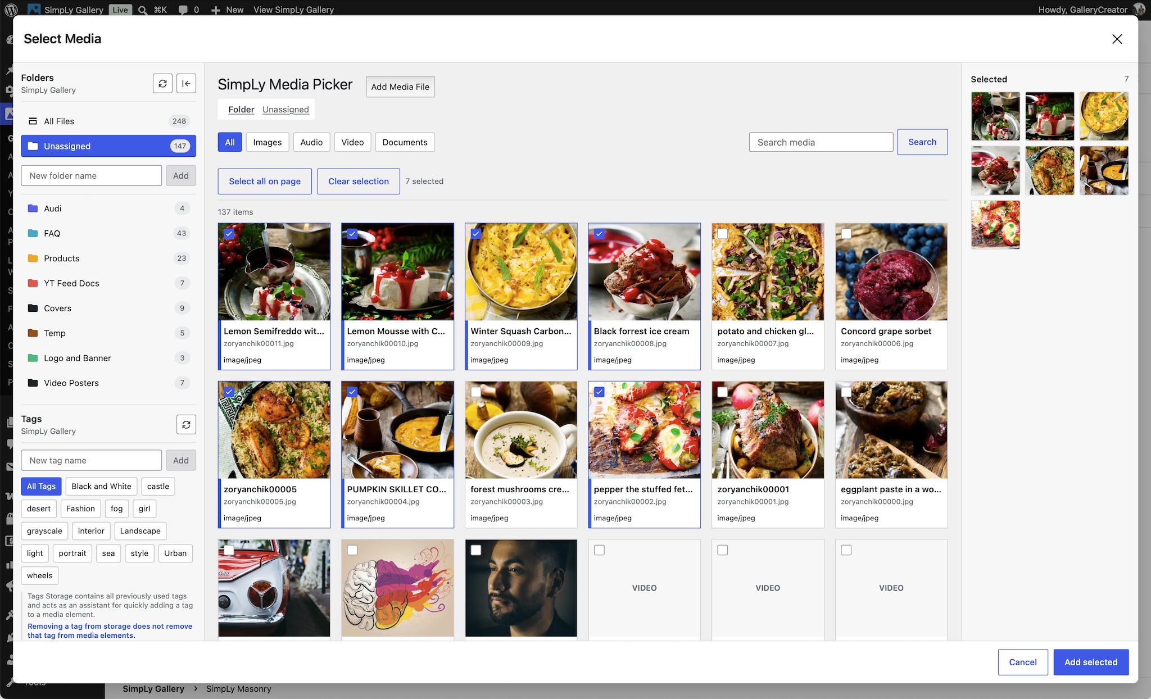Refresh the Tags list
The image size is (1151, 699).
(x=186, y=425)
